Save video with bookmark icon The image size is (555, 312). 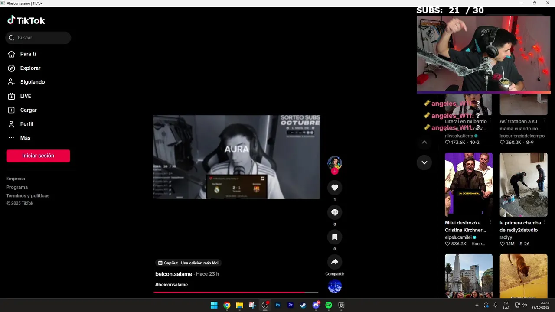[x=335, y=237]
